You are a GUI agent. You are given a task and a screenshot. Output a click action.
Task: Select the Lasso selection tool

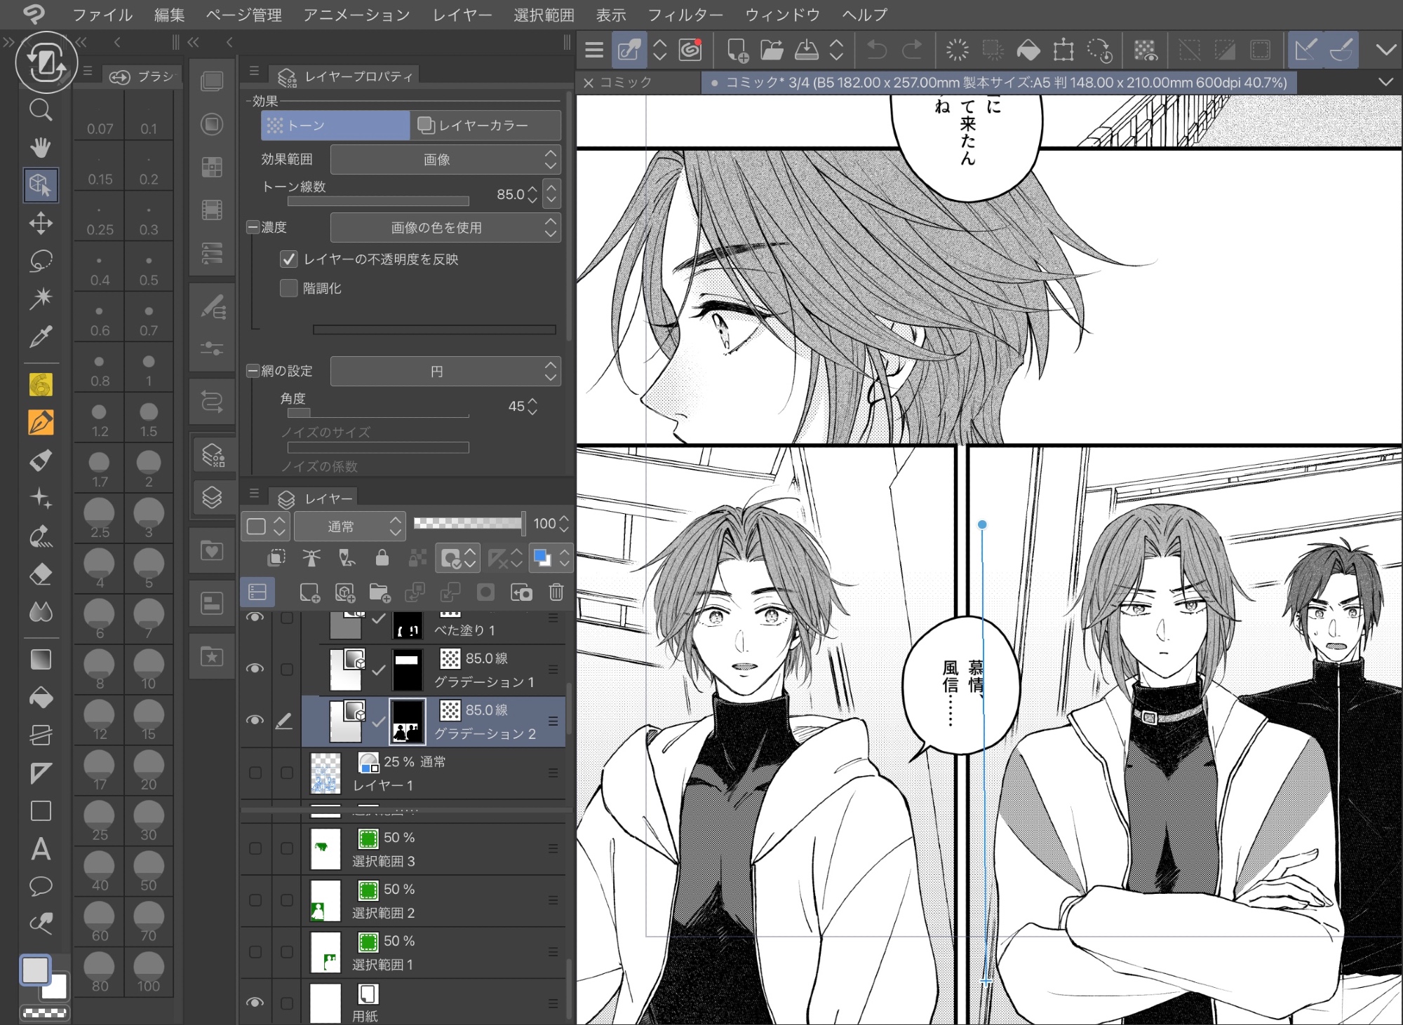pos(41,261)
